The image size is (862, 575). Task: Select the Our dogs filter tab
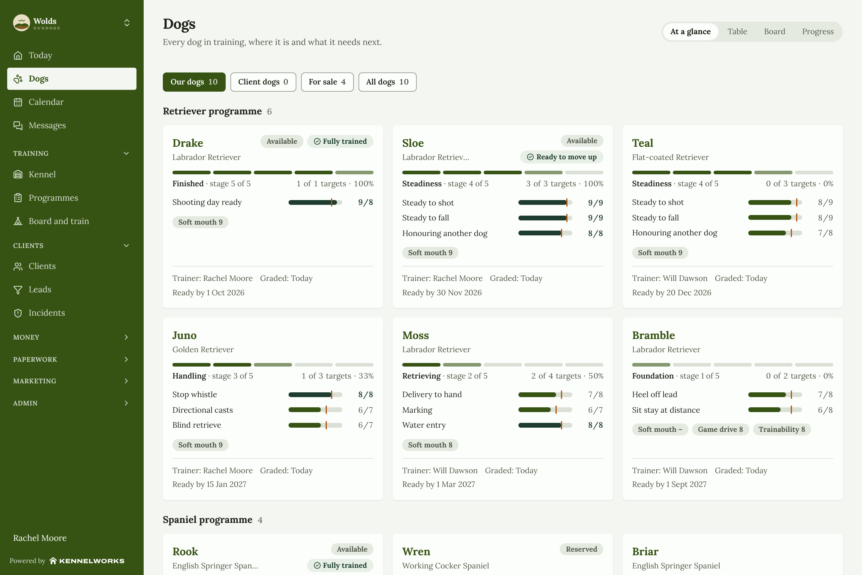[194, 82]
